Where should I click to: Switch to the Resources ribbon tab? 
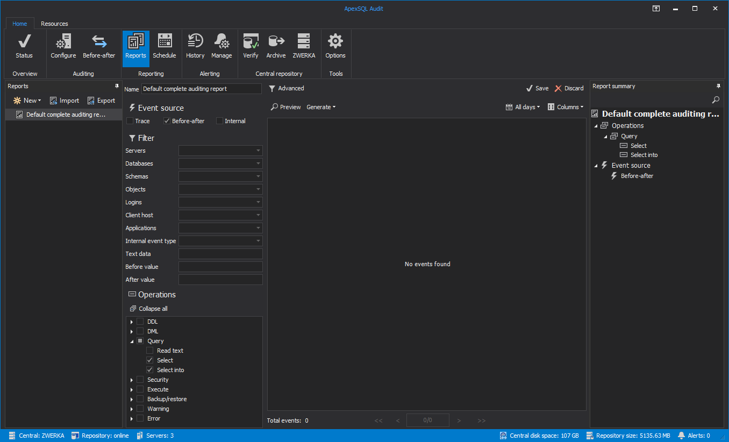coord(54,24)
